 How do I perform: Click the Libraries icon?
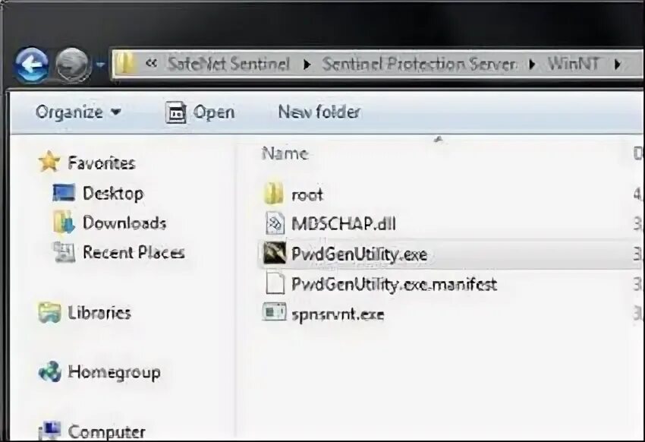click(50, 312)
